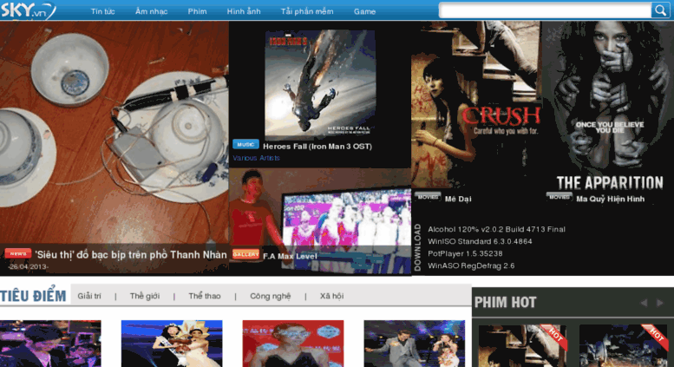
Task: Open the red-background woman thumbnail
Action: click(292, 344)
